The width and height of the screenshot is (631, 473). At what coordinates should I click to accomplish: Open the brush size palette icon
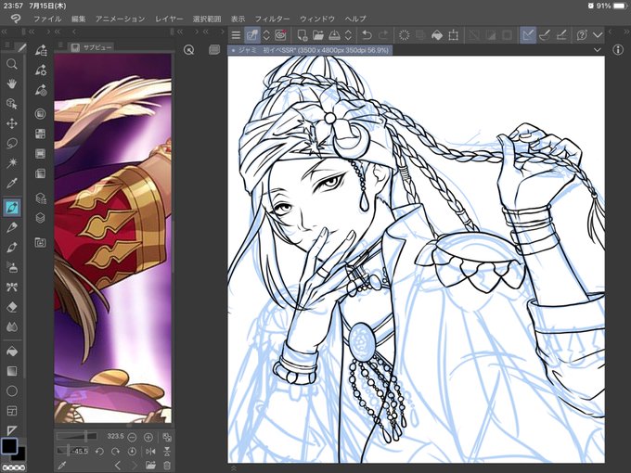pos(41,90)
